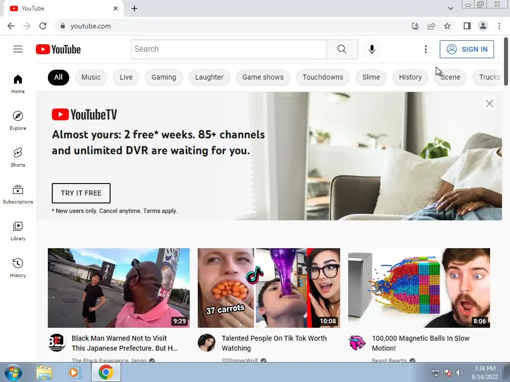Open Library in the sidebar

pos(18,231)
